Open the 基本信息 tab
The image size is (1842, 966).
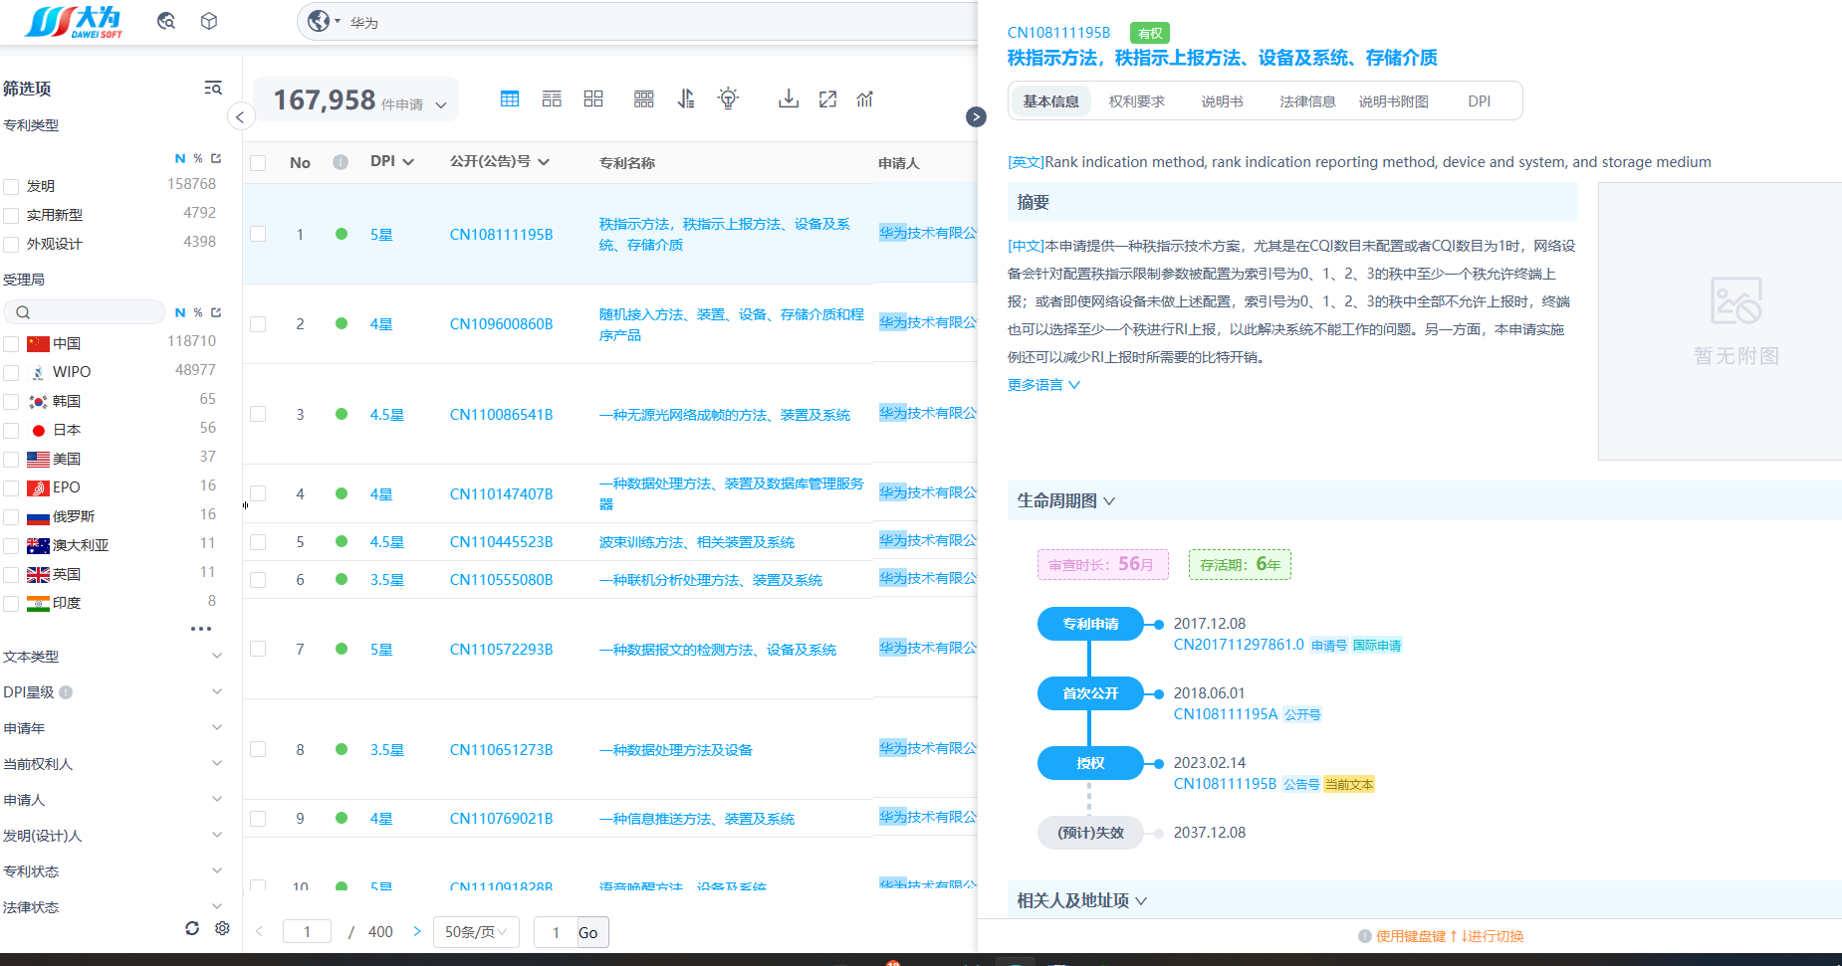pos(1050,101)
